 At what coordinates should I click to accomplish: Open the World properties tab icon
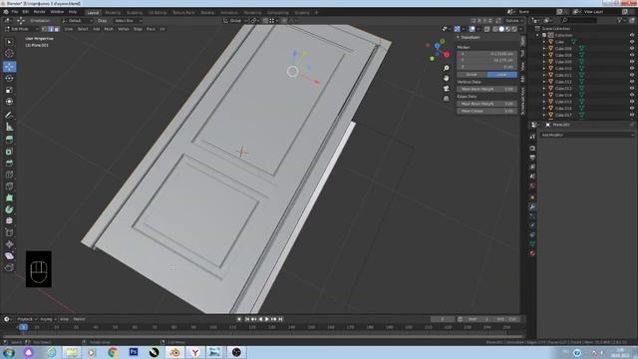(x=532, y=186)
